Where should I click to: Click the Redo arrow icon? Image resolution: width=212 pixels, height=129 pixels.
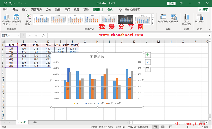point(18,3)
